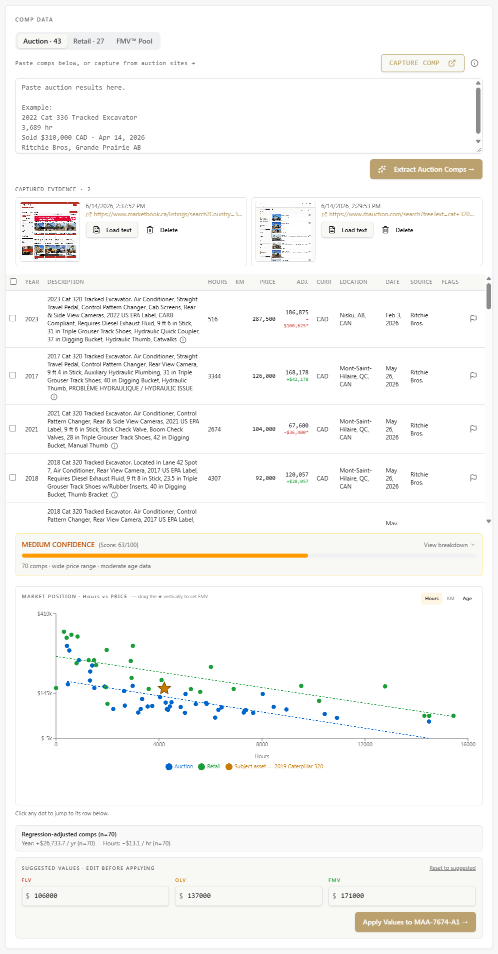Check the 2021 Cat 320 row checkbox
The height and width of the screenshot is (954, 498).
point(13,428)
